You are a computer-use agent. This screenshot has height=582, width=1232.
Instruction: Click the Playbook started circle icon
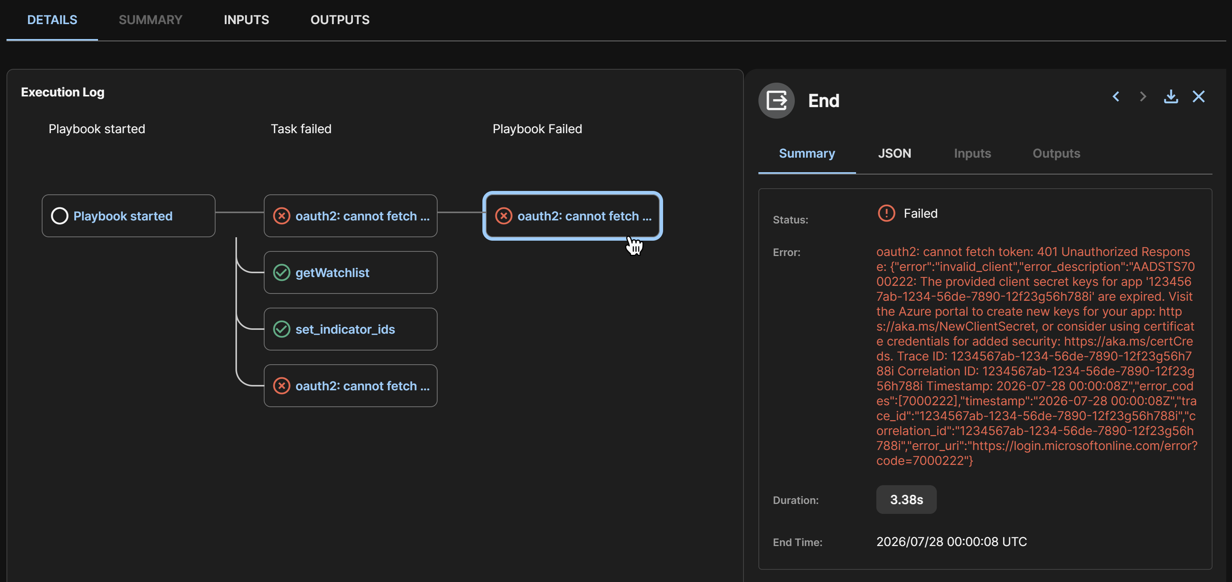tap(59, 215)
